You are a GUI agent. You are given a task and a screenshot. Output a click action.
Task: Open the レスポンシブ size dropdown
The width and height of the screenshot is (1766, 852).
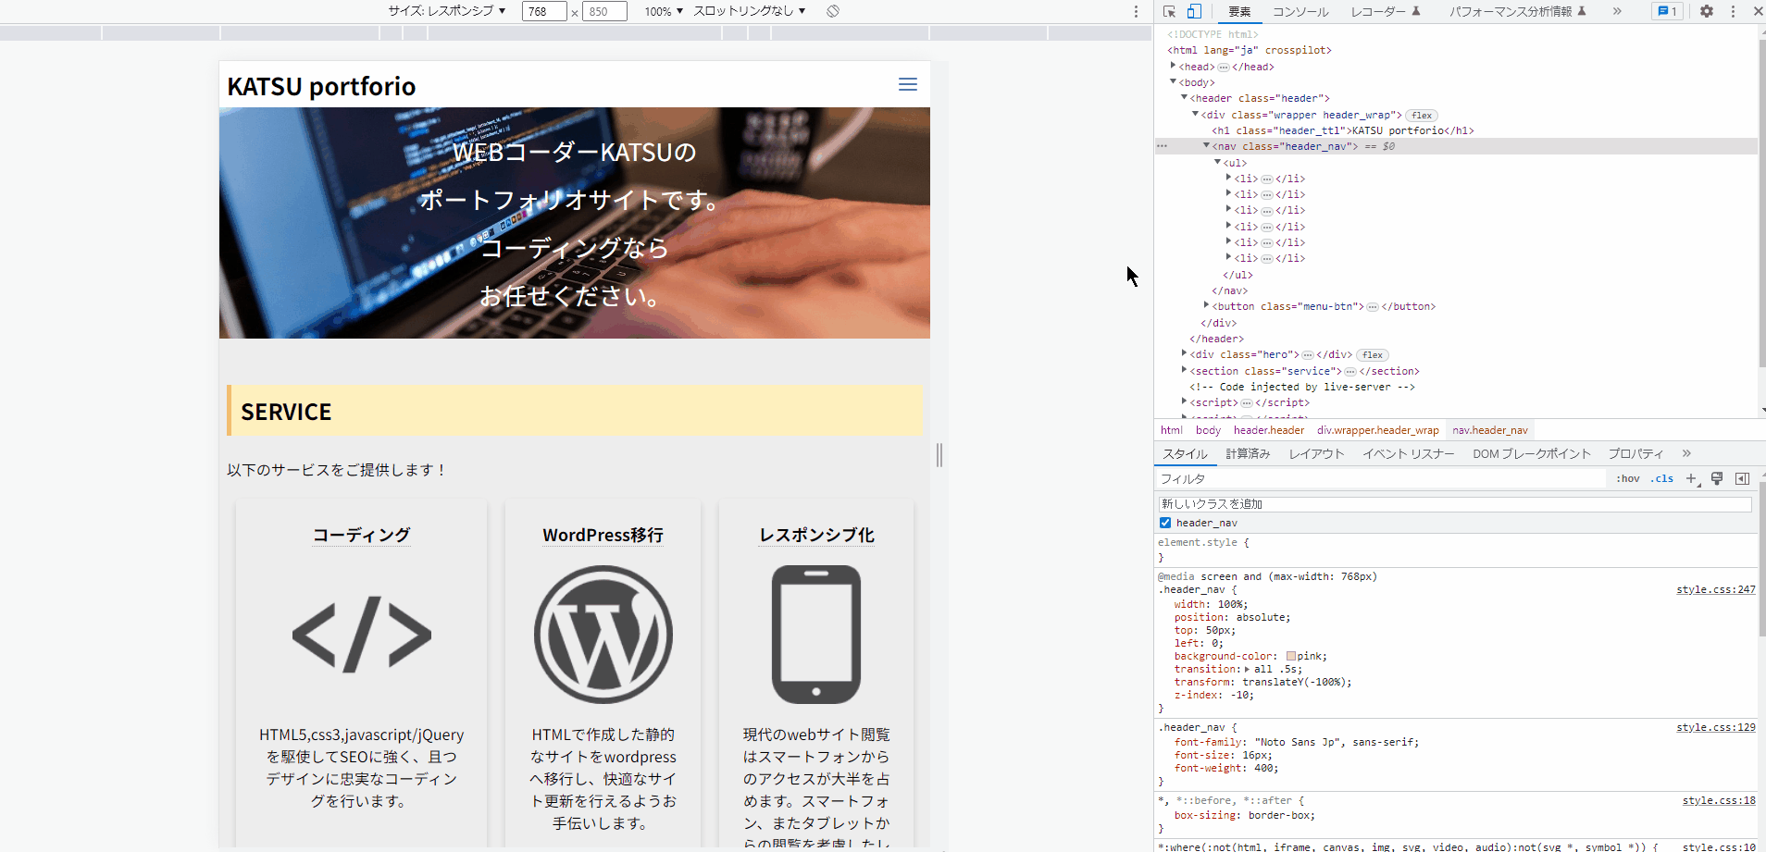click(447, 11)
